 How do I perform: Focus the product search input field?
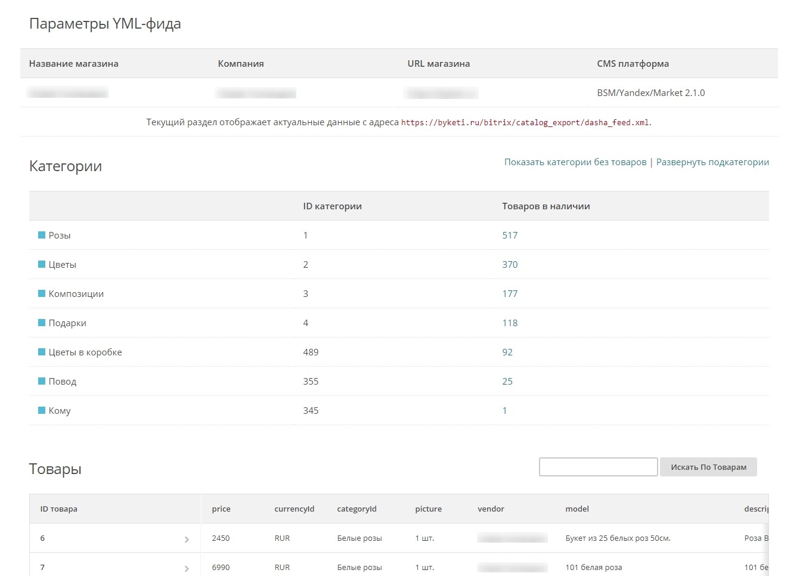(598, 467)
